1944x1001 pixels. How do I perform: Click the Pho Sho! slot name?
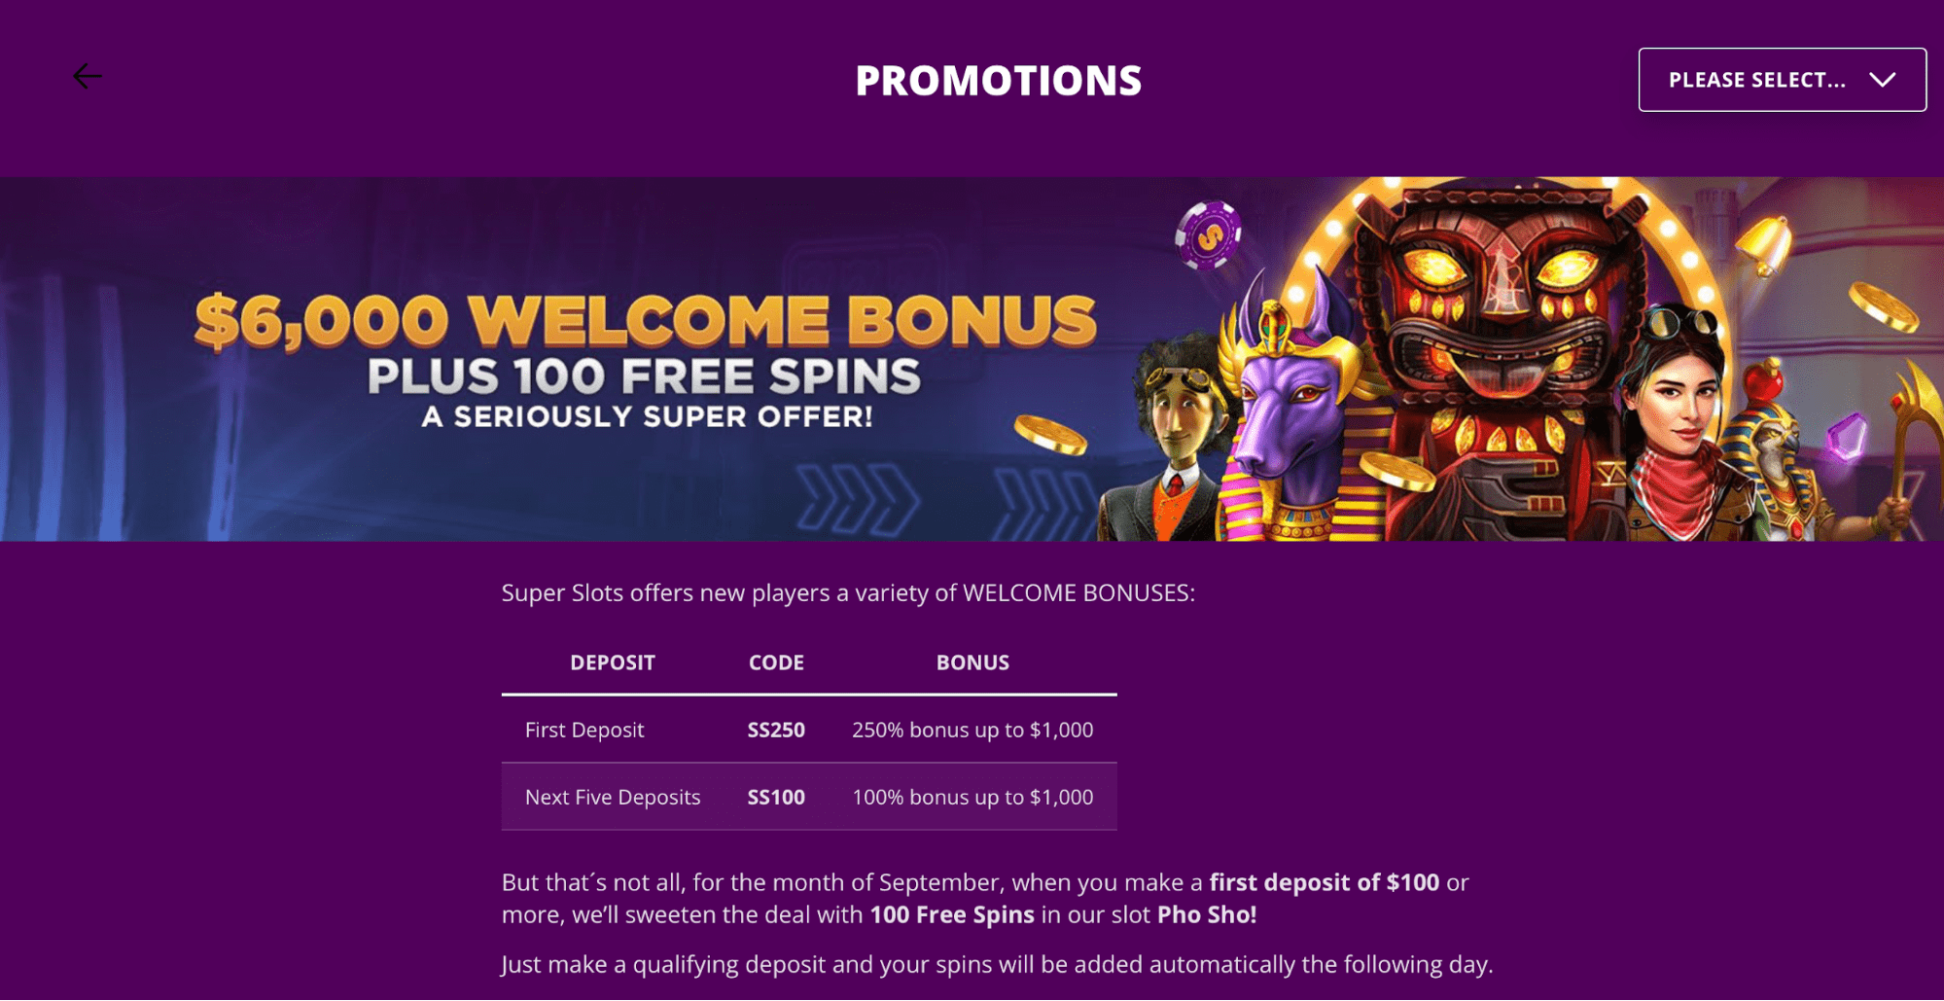(1207, 914)
